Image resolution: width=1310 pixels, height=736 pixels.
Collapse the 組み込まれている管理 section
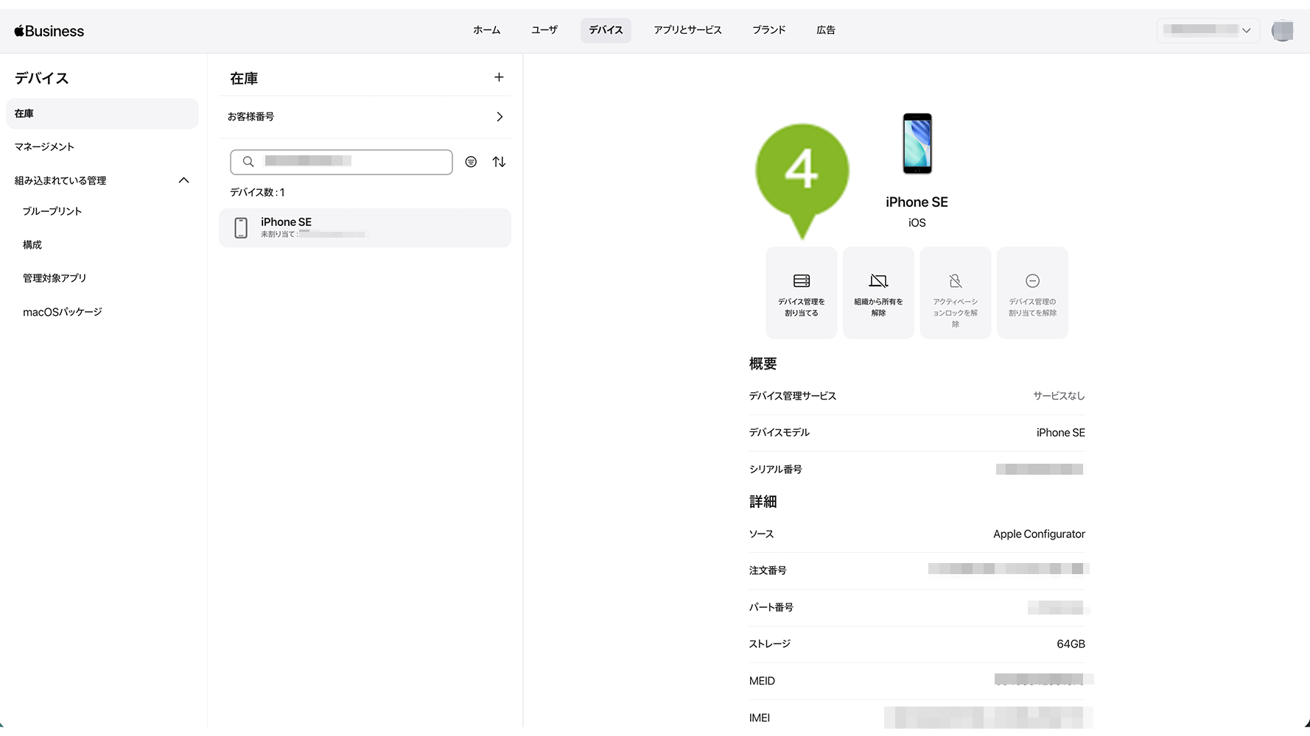183,180
